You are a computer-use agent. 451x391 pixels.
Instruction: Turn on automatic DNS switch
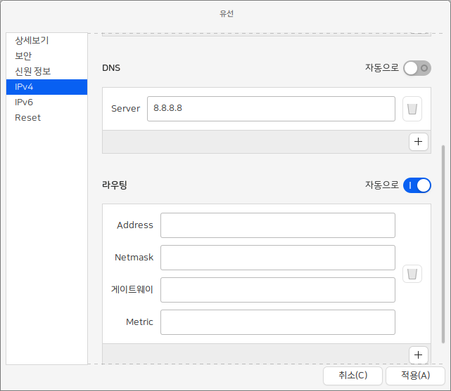coord(417,68)
